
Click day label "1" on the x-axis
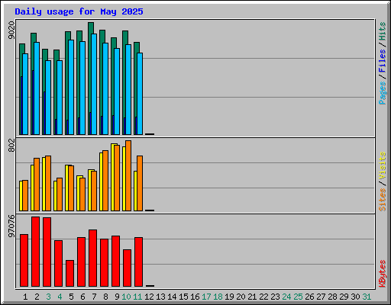click(25, 297)
